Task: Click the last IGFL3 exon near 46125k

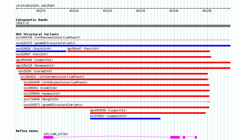Action: [x=196, y=137]
